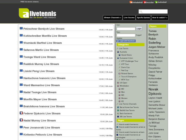Viewport: 186px width, 140px height.
Task: Open the livebasketball site icon
Action: 131,2
